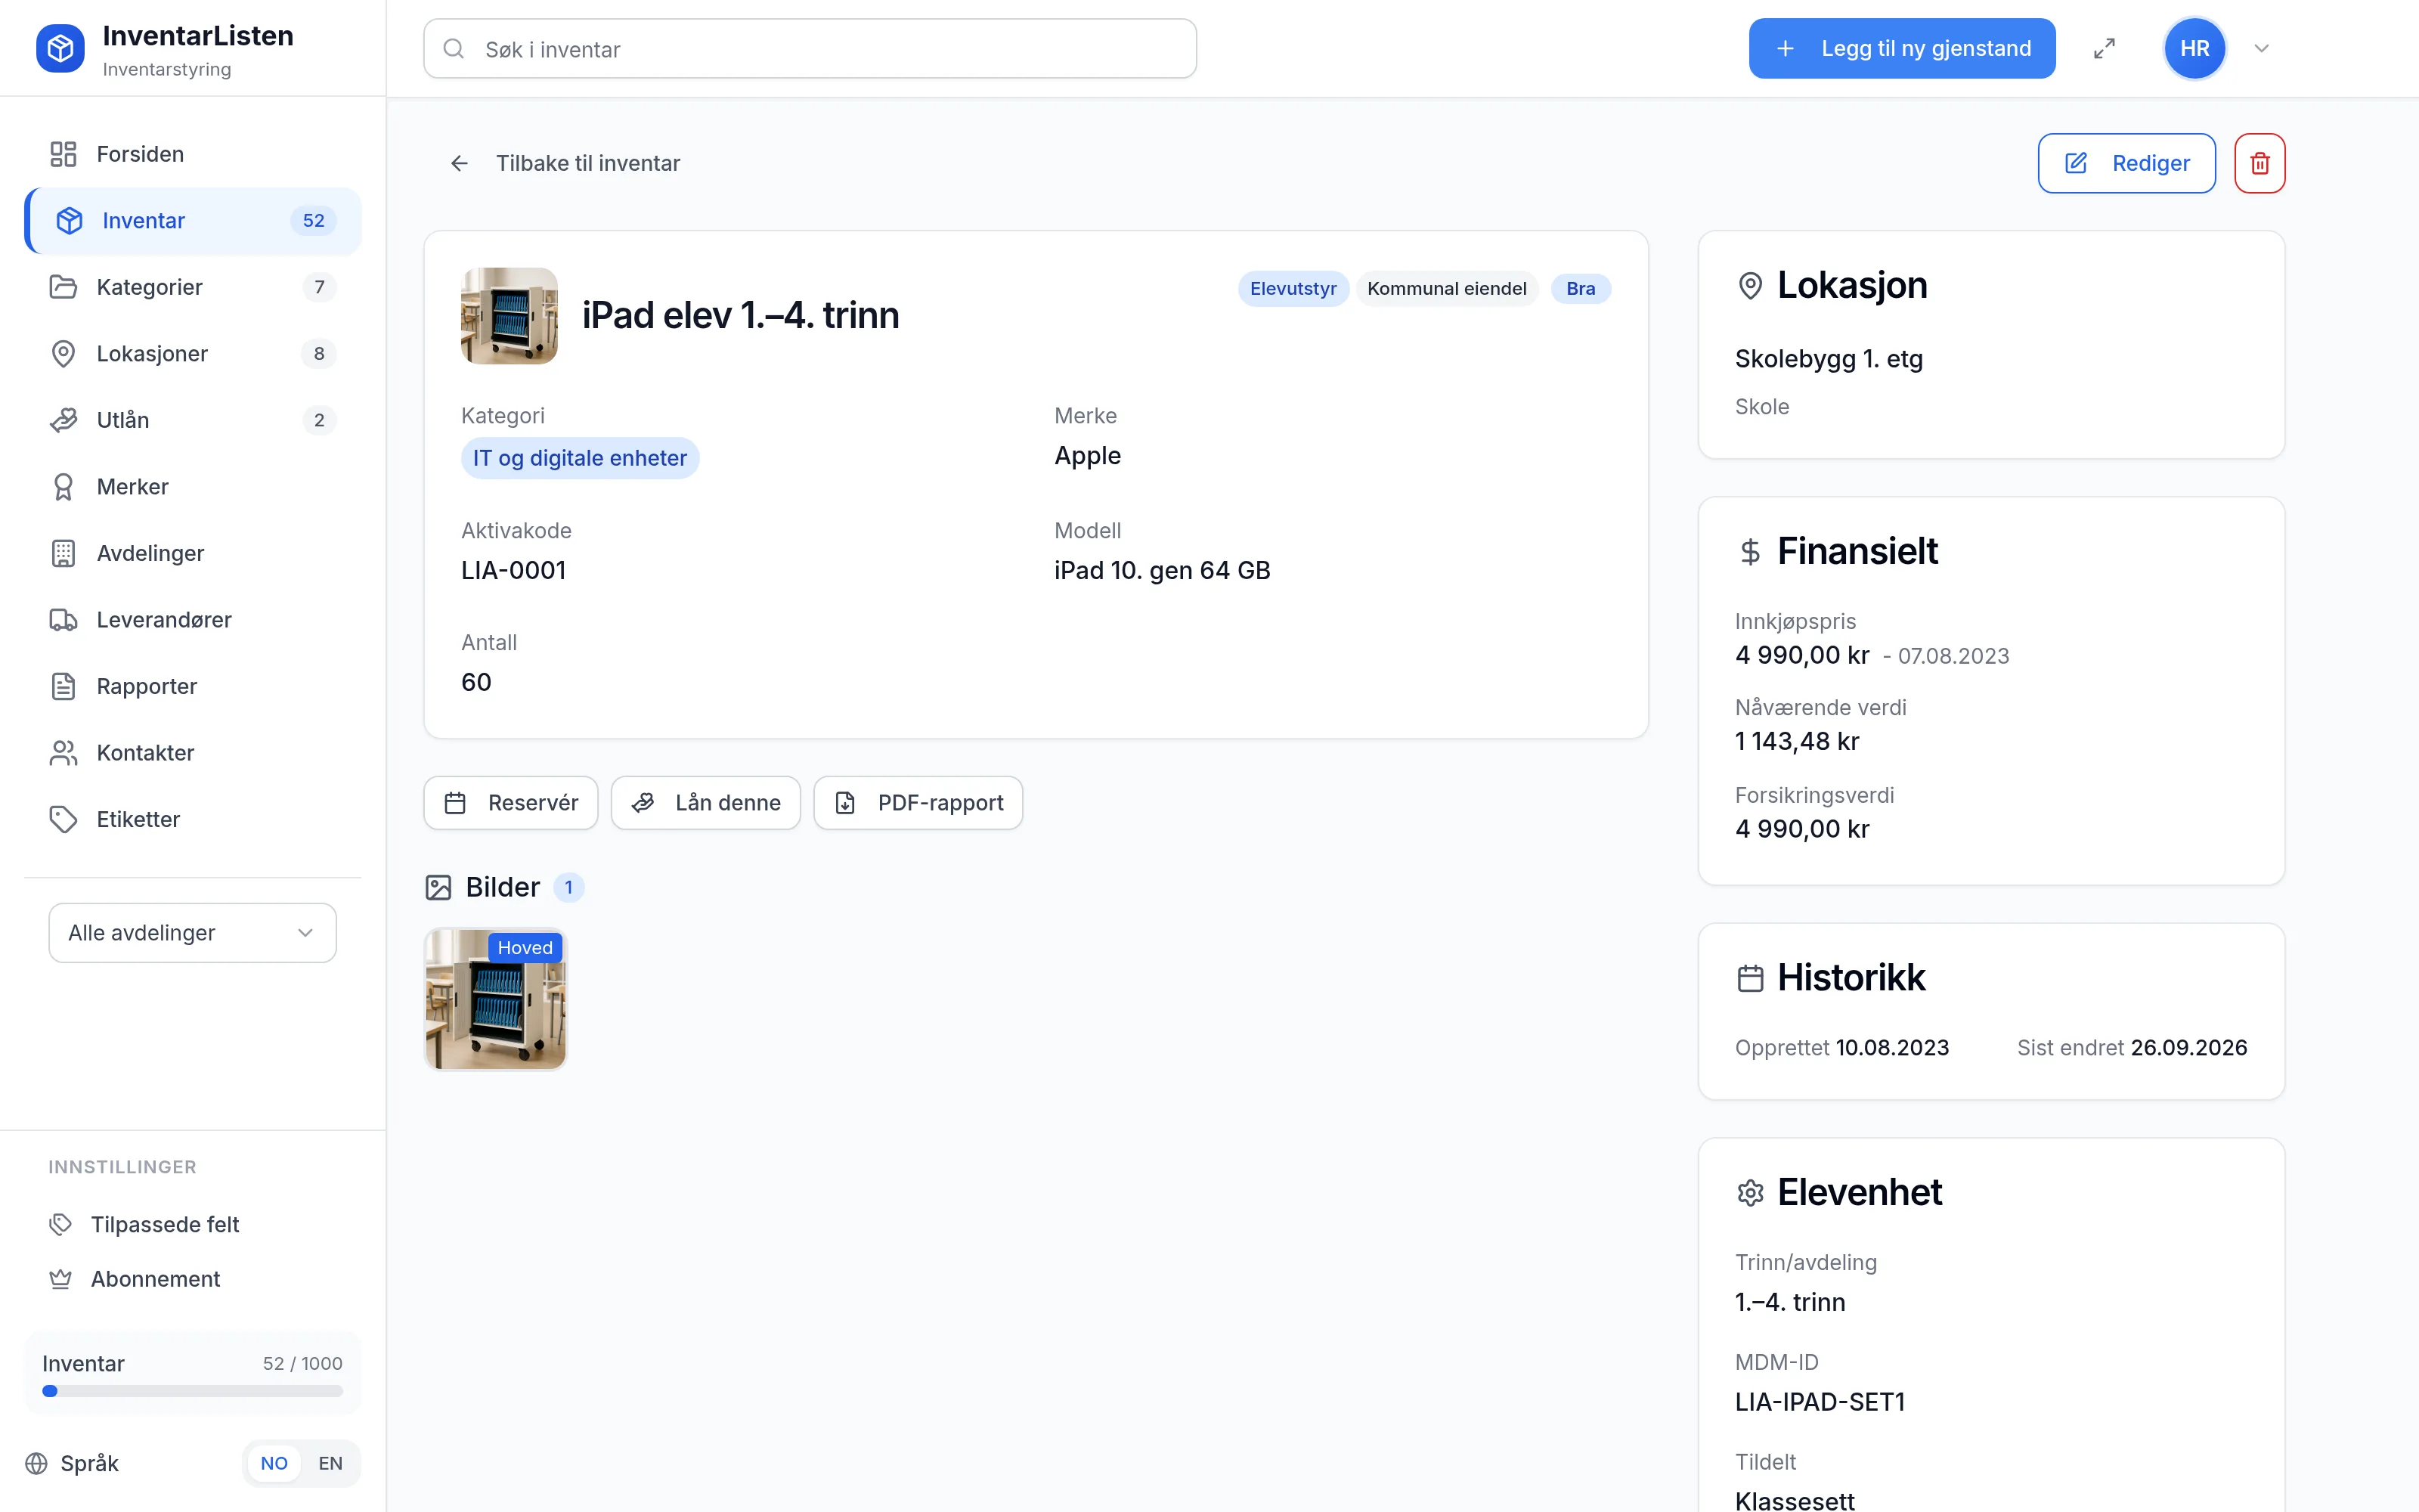Image resolution: width=2419 pixels, height=1512 pixels.
Task: Click the Historikk calendar icon
Action: (x=1750, y=978)
